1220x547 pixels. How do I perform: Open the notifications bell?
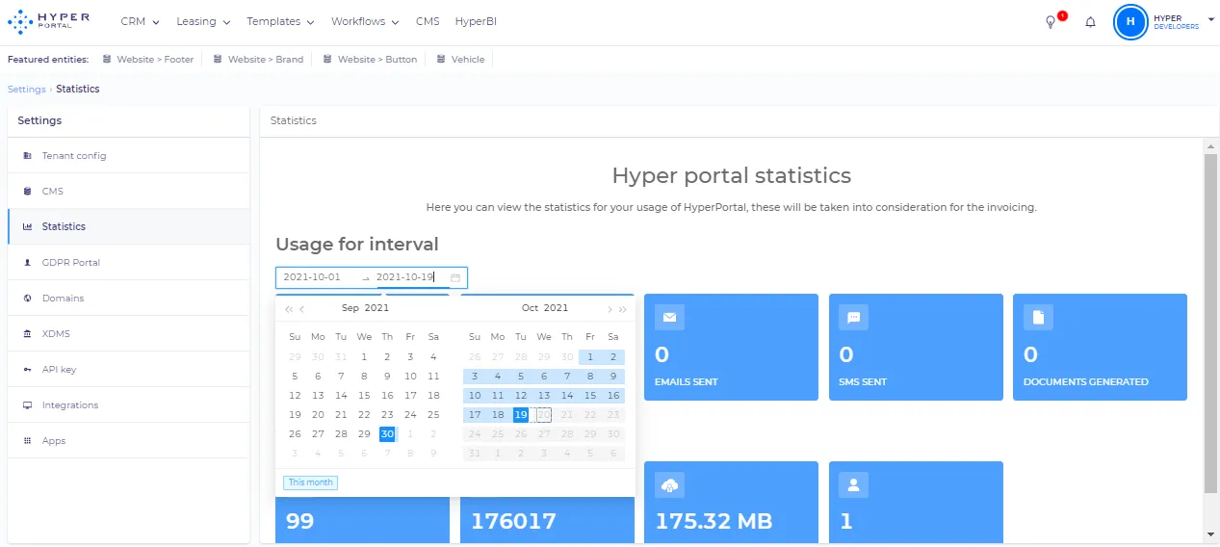click(1091, 22)
